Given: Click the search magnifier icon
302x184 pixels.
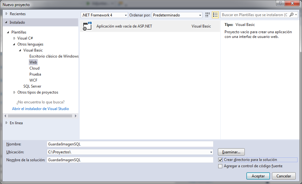Looking at the screenshot, I should pyautogui.click(x=292, y=15).
